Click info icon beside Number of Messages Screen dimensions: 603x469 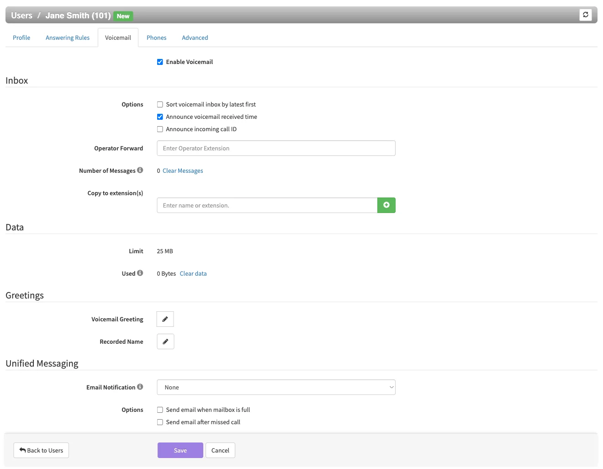pyautogui.click(x=140, y=170)
